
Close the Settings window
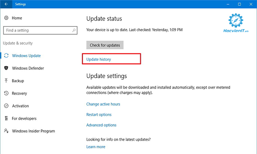click(x=251, y=4)
